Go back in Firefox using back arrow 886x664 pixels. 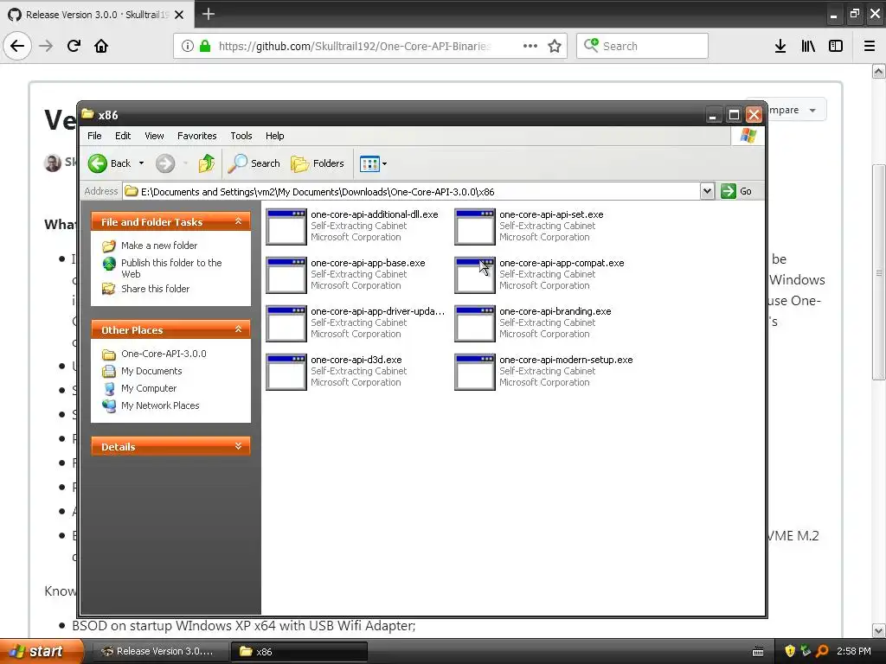[x=17, y=46]
